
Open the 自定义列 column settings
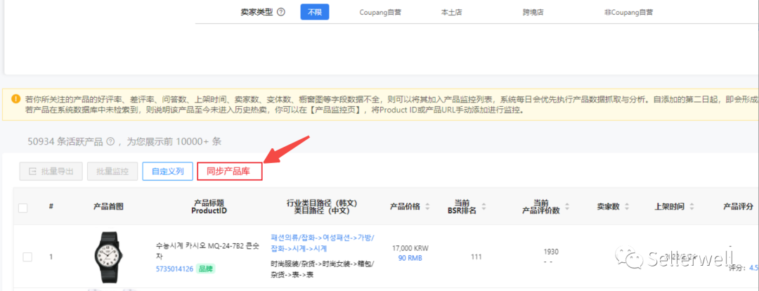(167, 172)
